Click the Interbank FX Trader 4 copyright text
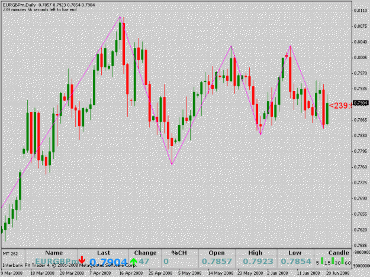 tap(69, 265)
